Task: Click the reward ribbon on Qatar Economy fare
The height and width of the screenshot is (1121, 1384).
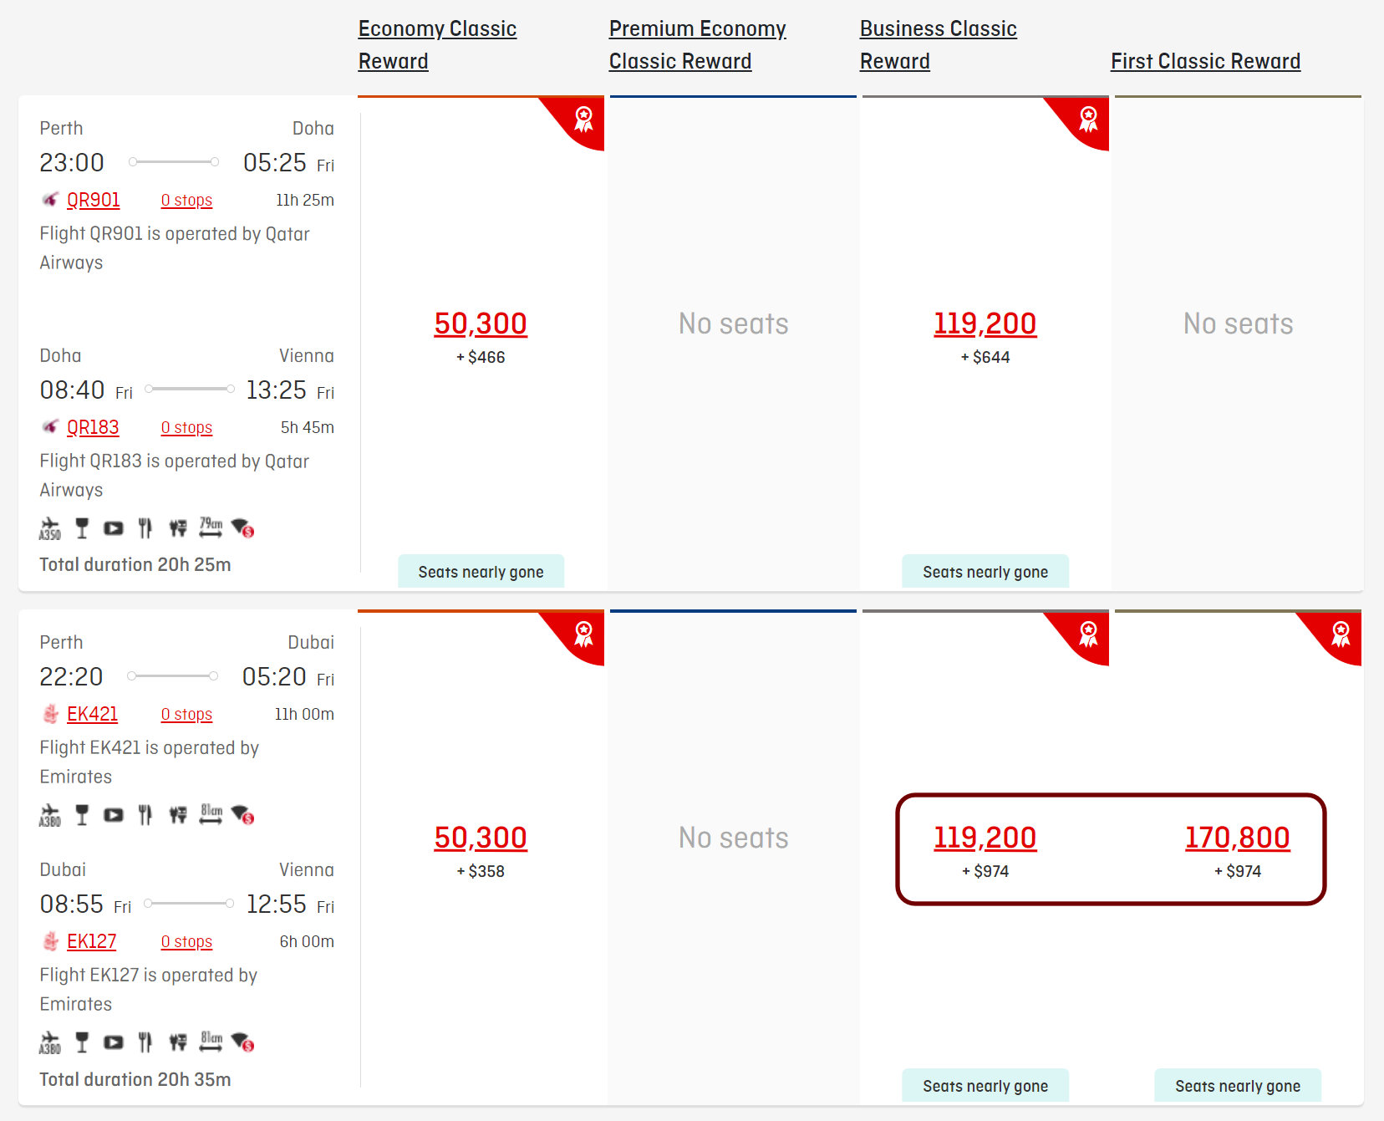Action: click(583, 119)
